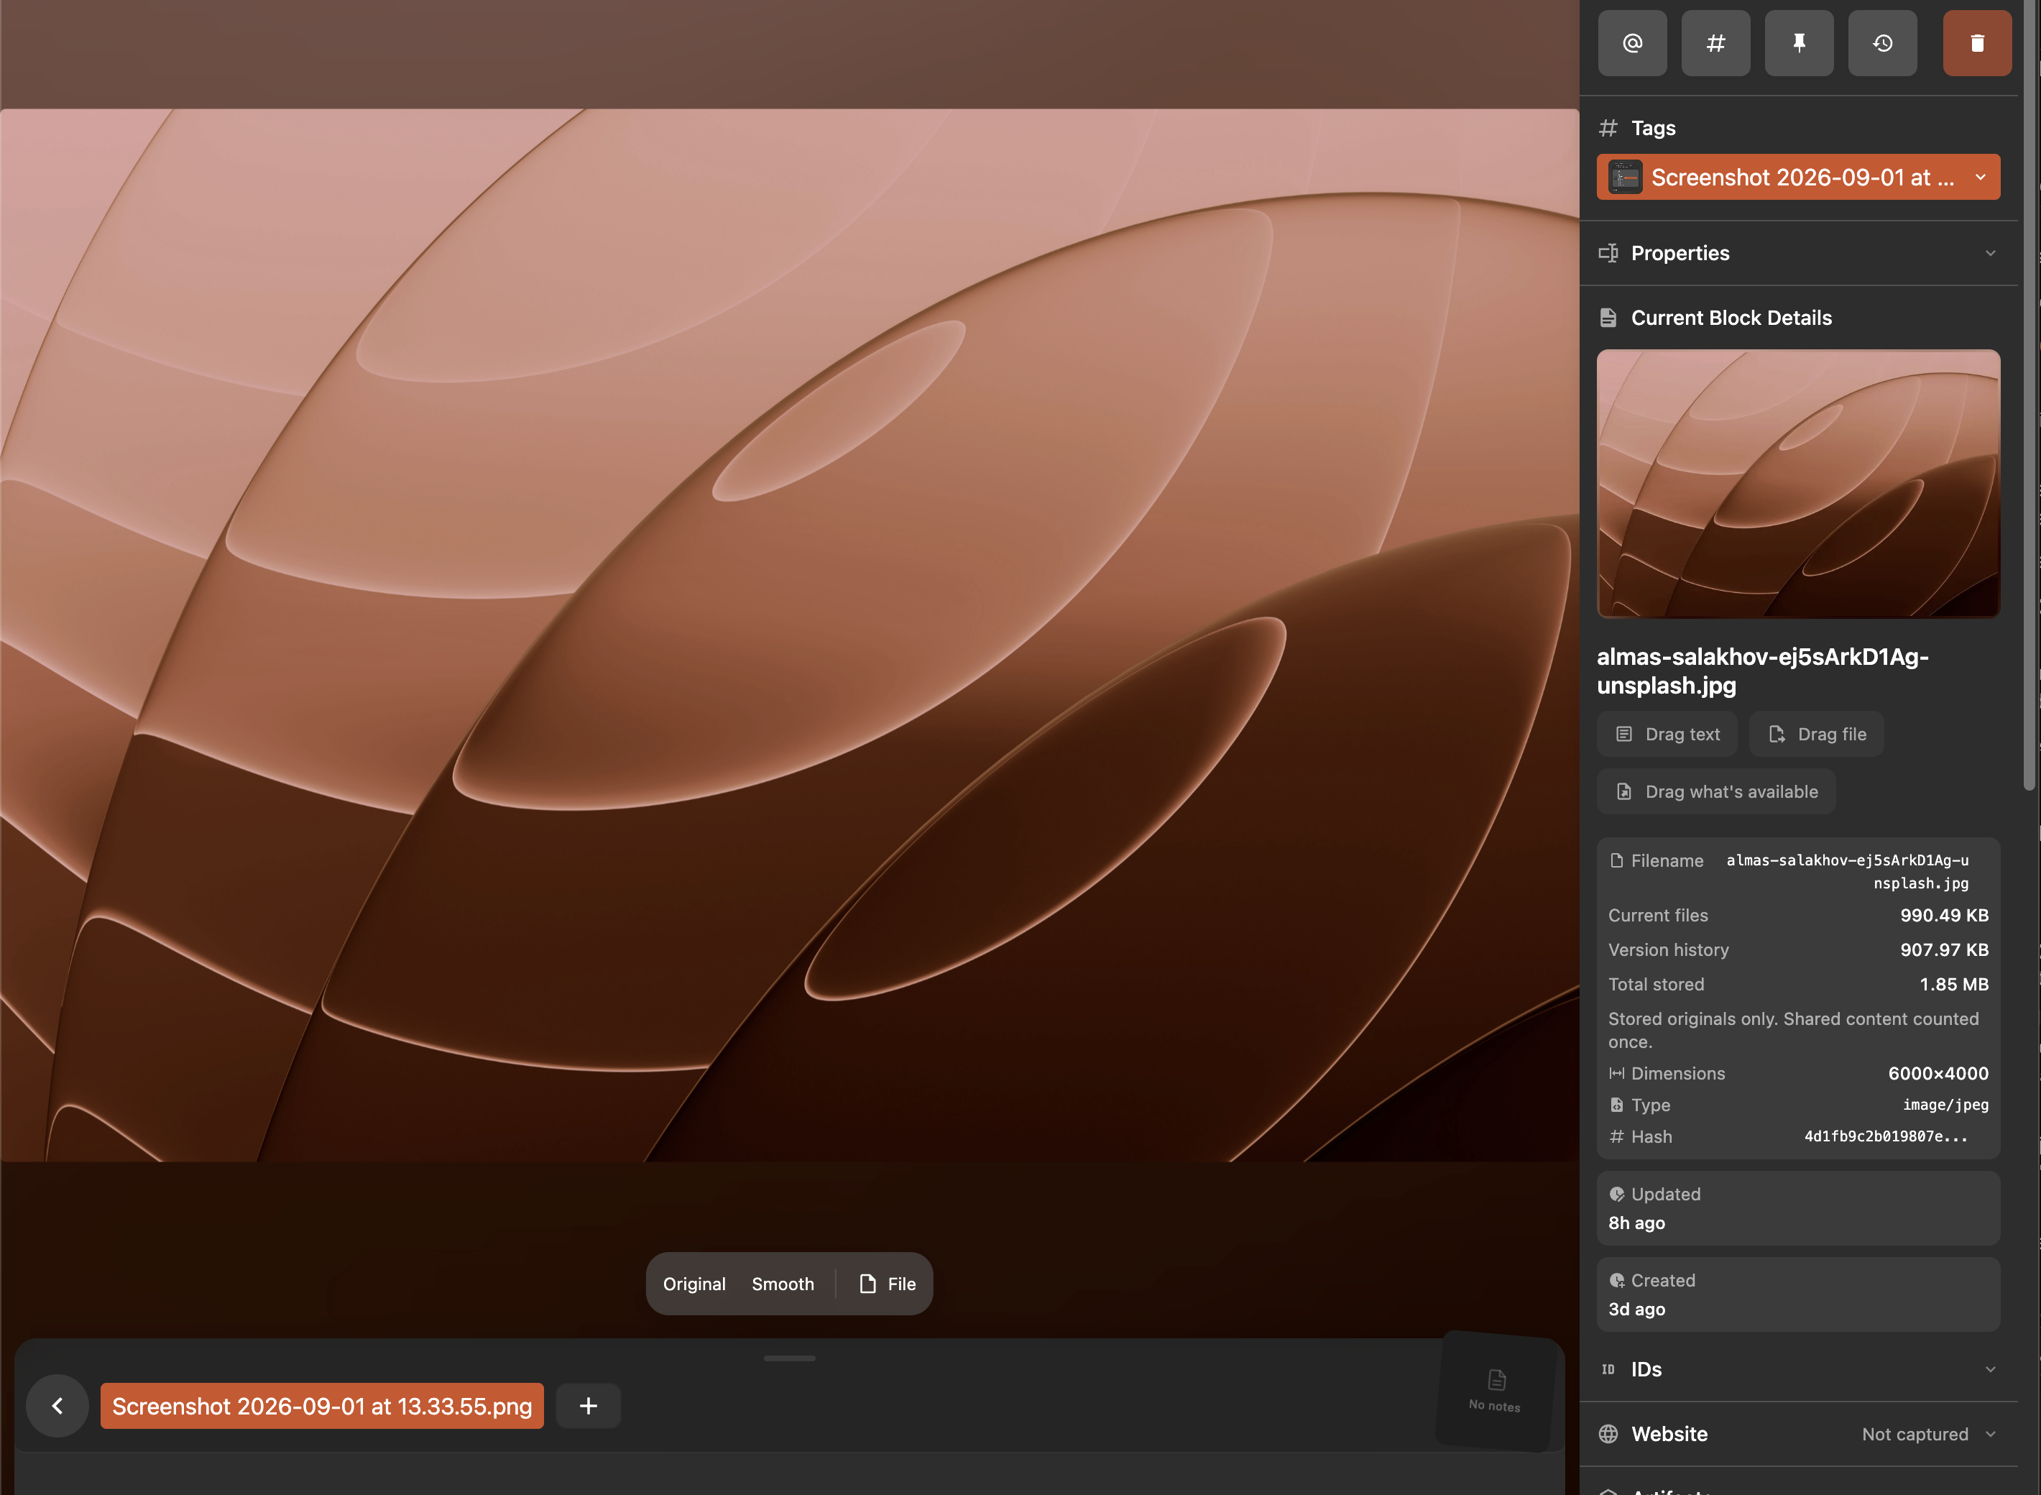Delete block with the trash button
The height and width of the screenshot is (1495, 2041).
pyautogui.click(x=1977, y=42)
